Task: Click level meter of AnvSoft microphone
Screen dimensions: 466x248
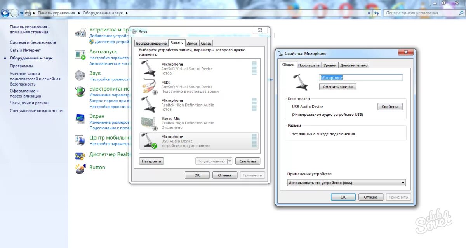Action: [254, 68]
